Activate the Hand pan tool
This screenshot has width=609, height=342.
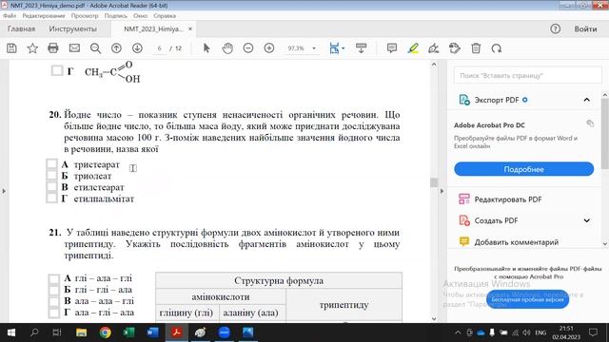pyautogui.click(x=227, y=48)
